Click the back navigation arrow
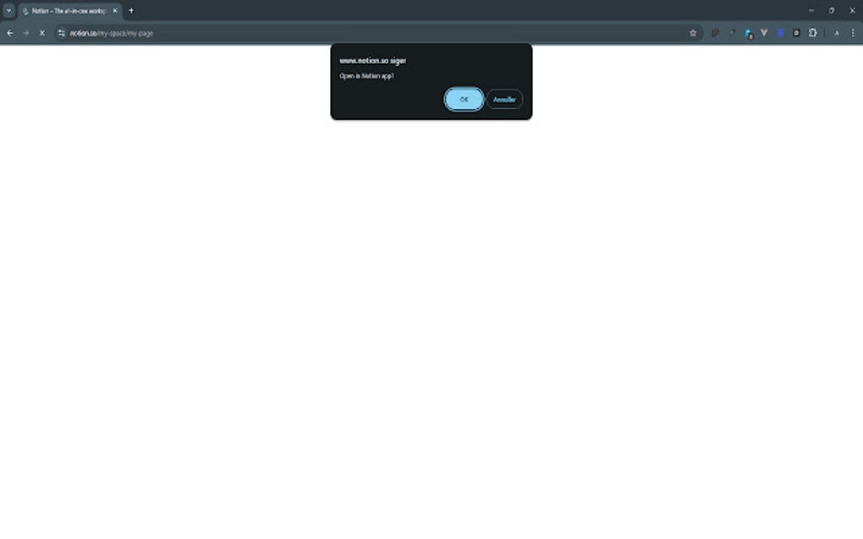Image resolution: width=863 pixels, height=539 pixels. point(9,34)
